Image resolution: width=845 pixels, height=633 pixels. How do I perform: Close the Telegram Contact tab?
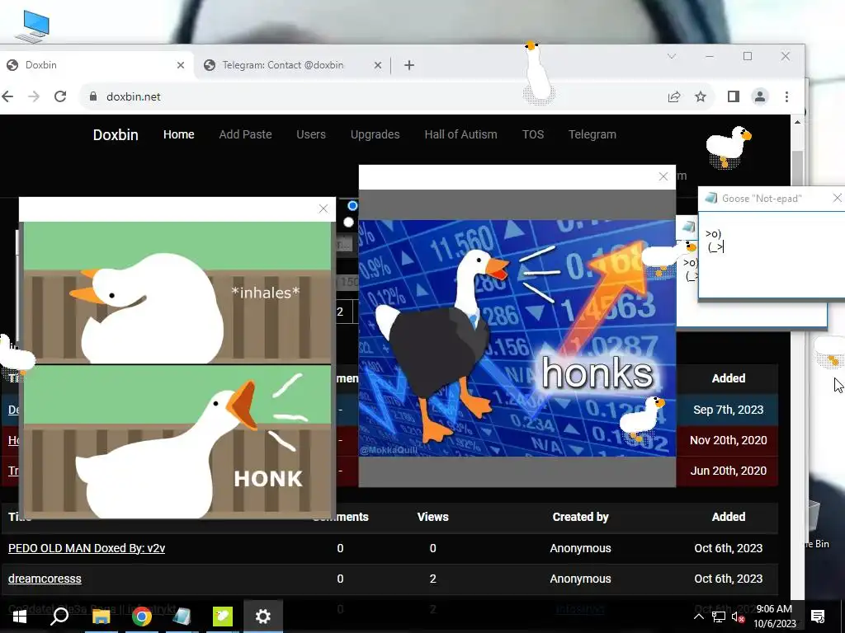pyautogui.click(x=378, y=65)
